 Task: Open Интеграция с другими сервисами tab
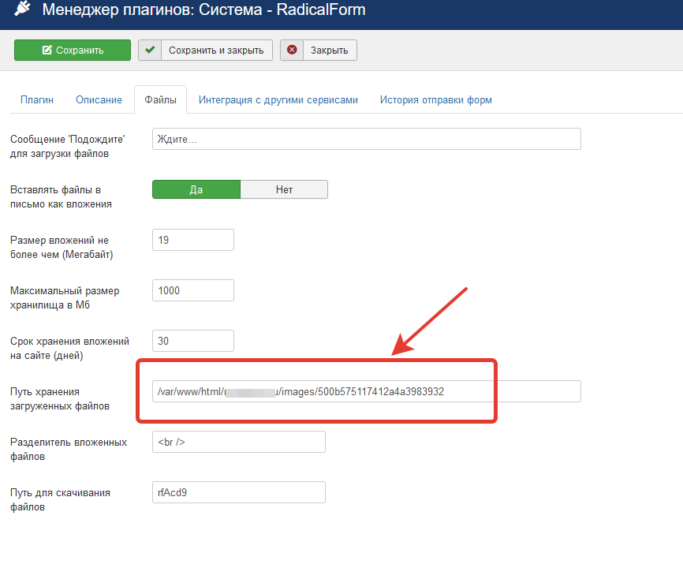(x=278, y=100)
